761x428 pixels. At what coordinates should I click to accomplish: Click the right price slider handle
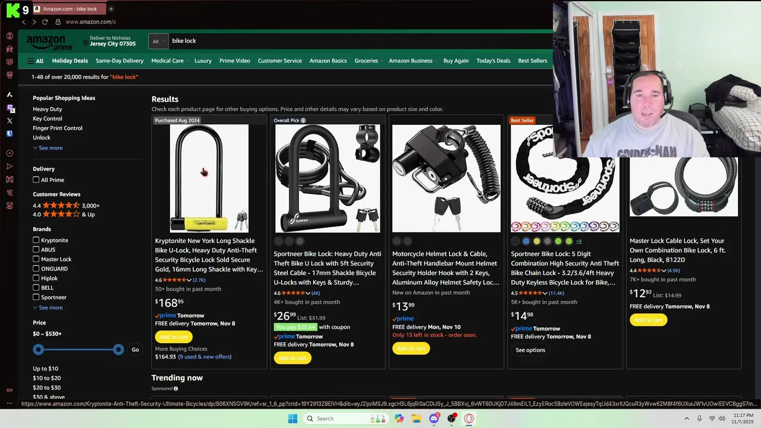[118, 350]
